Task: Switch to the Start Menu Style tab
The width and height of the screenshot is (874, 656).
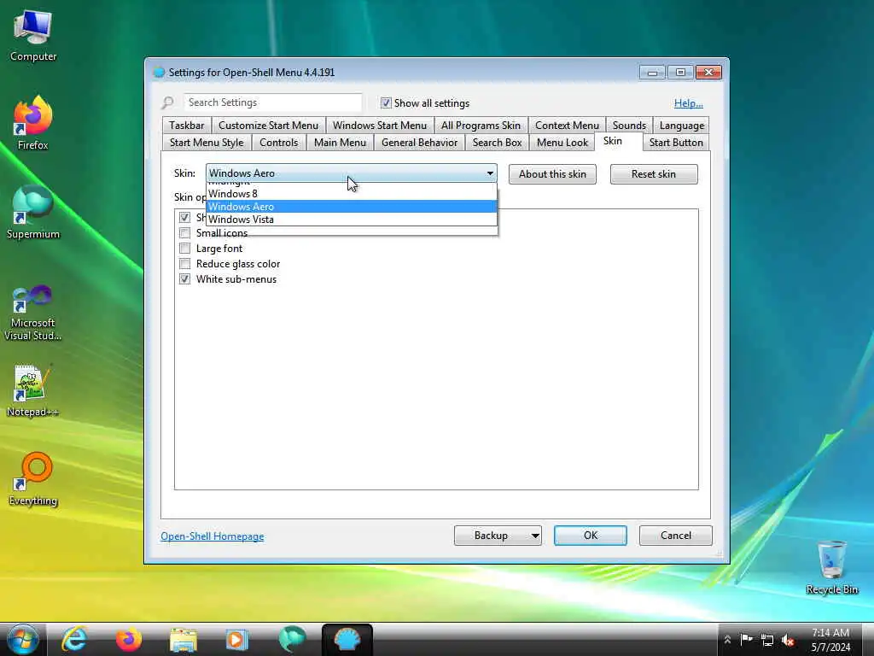Action: 207,143
